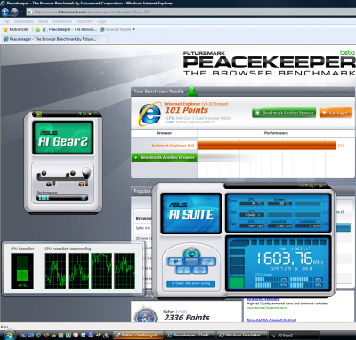The height and width of the screenshot is (340, 356).
Task: Click the 1603.76 MHz frequency readout
Action: 289,258
